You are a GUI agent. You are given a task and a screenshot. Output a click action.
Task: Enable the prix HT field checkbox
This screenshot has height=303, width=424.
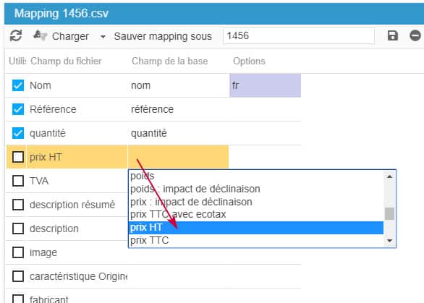(x=18, y=157)
